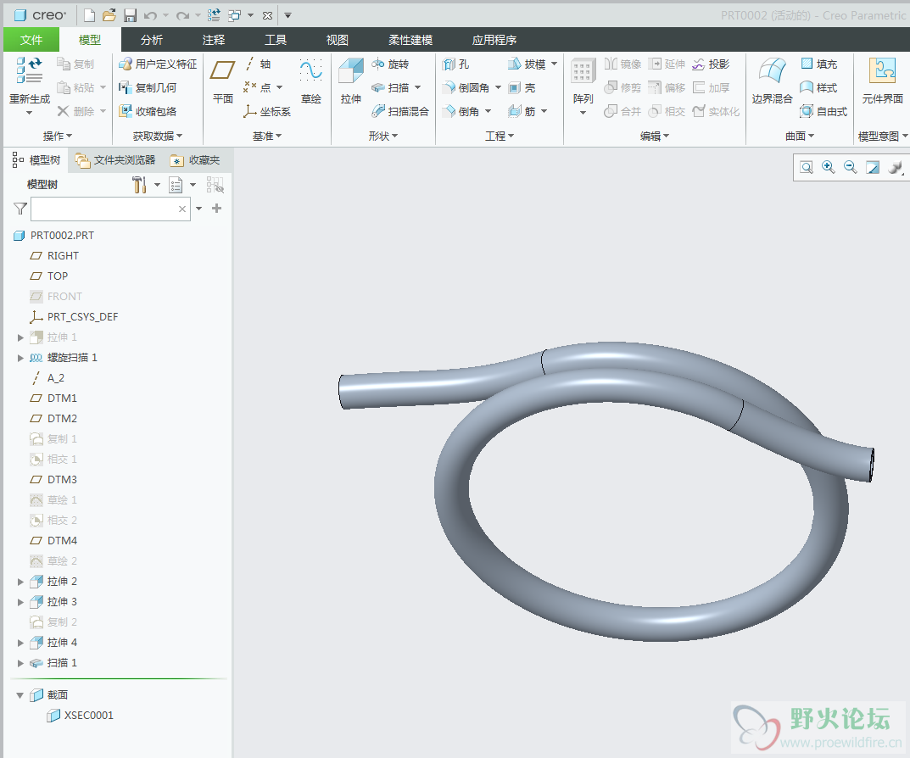
Task: Click the Zoom Out view icon
Action: pyautogui.click(x=851, y=168)
